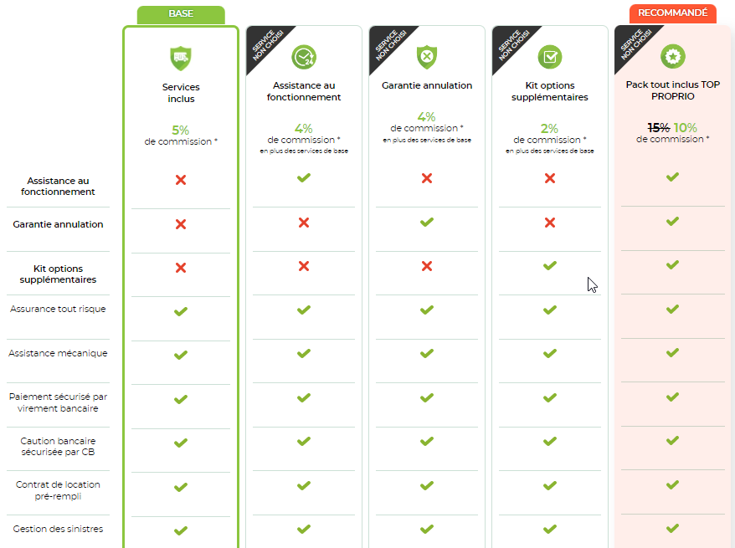Click the 24h clock Assistance au fonctionnement icon
The width and height of the screenshot is (735, 548).
[303, 57]
